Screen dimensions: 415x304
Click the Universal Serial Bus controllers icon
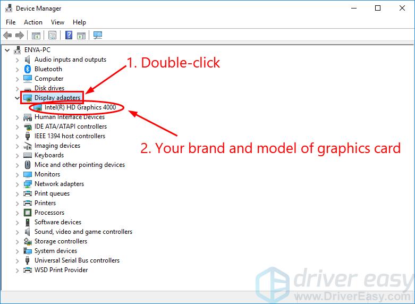pos(27,260)
